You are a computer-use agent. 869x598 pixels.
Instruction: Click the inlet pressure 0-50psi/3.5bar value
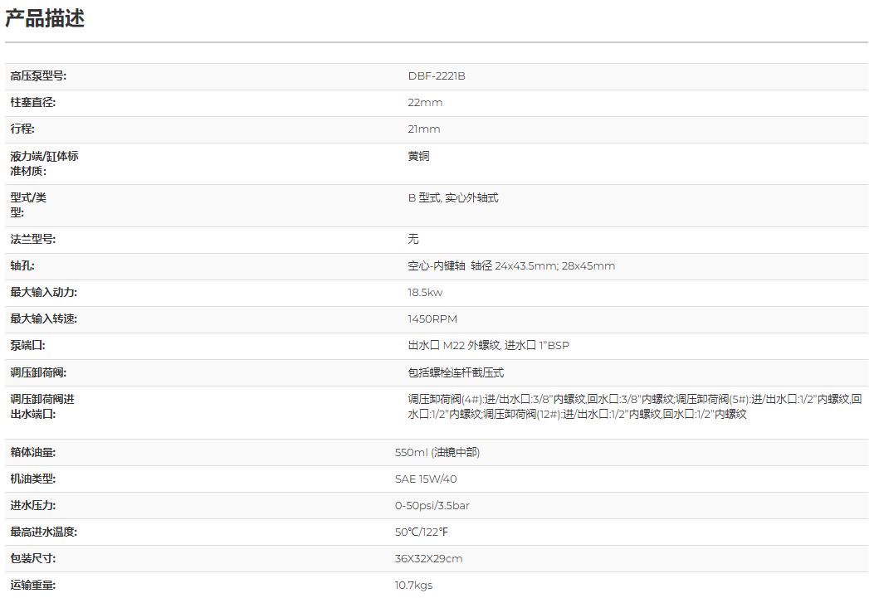(x=432, y=506)
